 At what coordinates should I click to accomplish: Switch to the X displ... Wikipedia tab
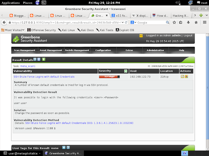[140, 16]
